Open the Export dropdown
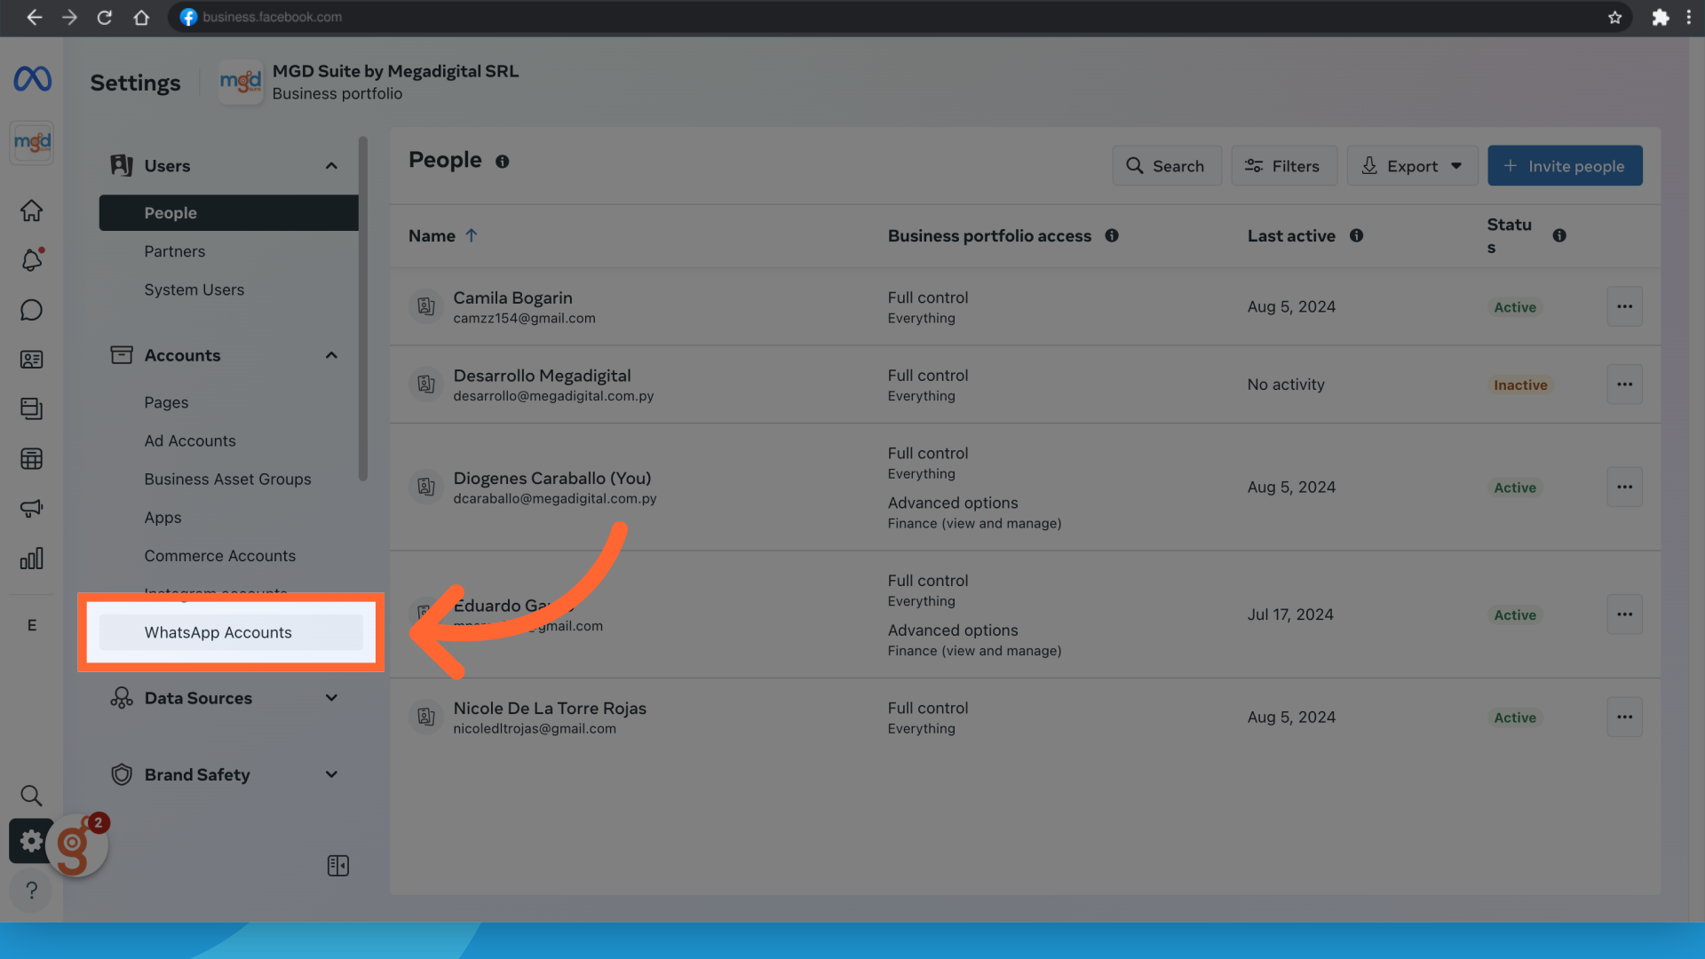1705x959 pixels. pos(1412,166)
